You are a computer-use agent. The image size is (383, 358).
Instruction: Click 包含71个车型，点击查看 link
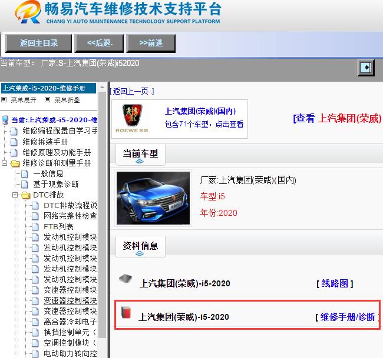204,124
